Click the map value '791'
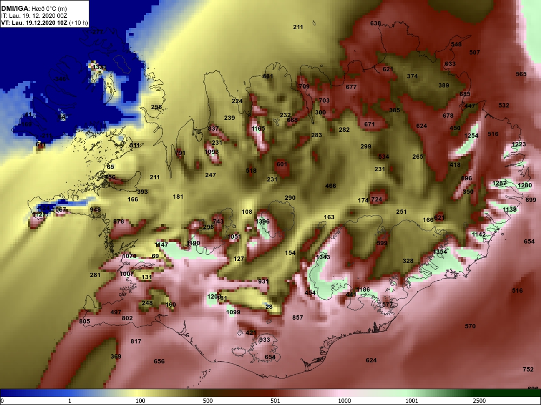The width and height of the screenshot is (541, 405). coord(180,153)
